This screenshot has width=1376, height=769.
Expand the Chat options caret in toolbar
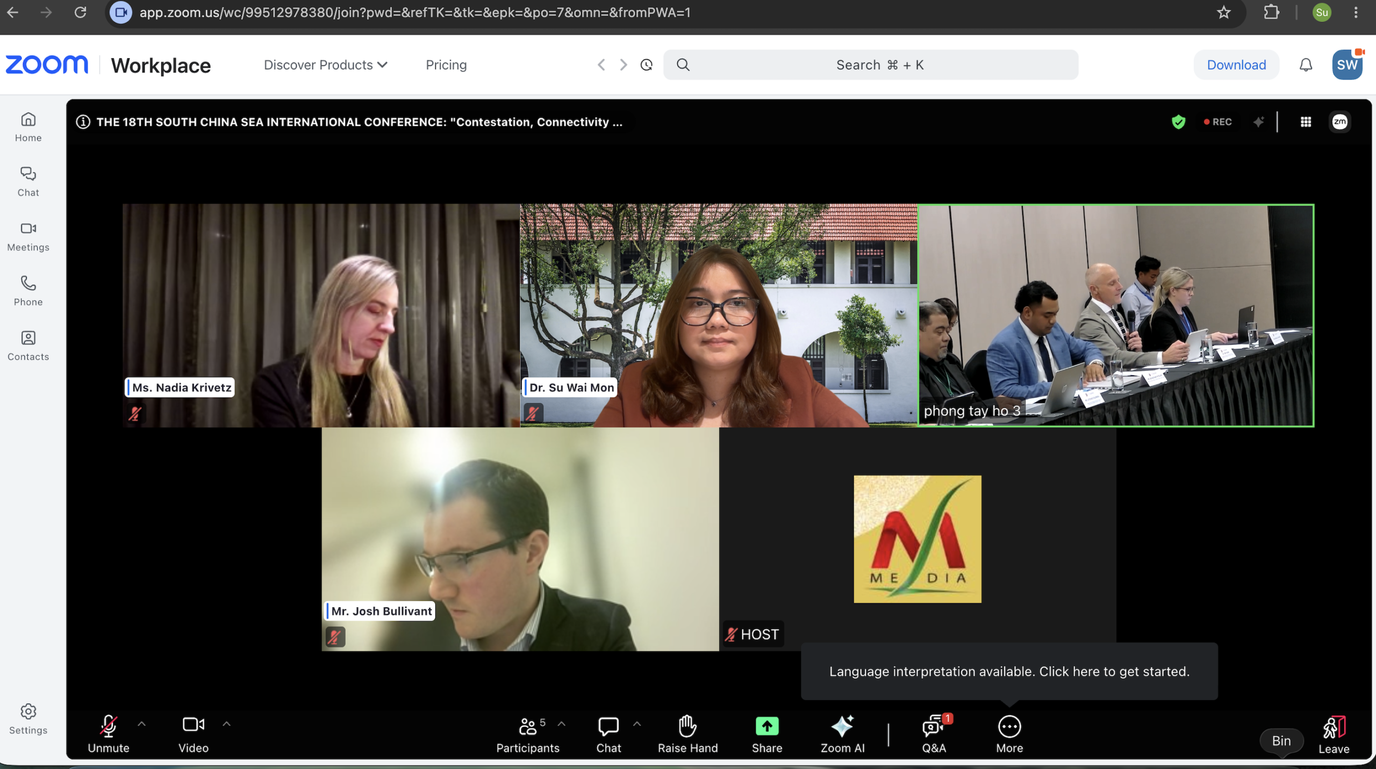[x=637, y=724]
